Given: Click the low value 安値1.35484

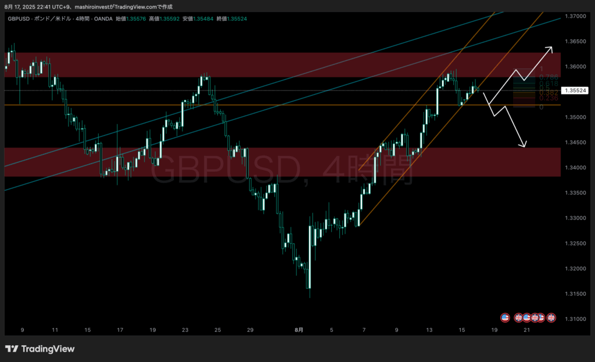Looking at the screenshot, I should (198, 19).
